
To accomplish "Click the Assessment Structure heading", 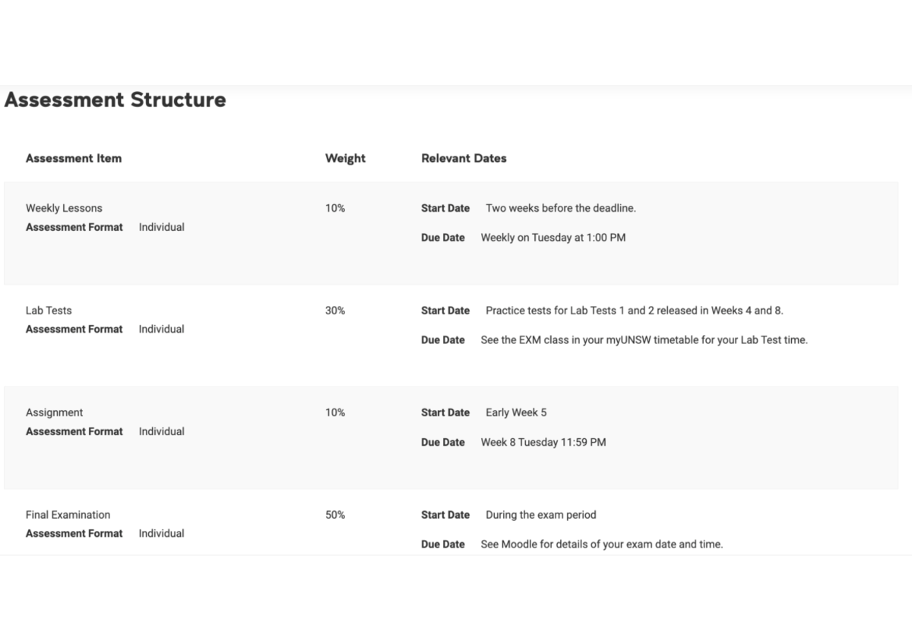I will 115,100.
